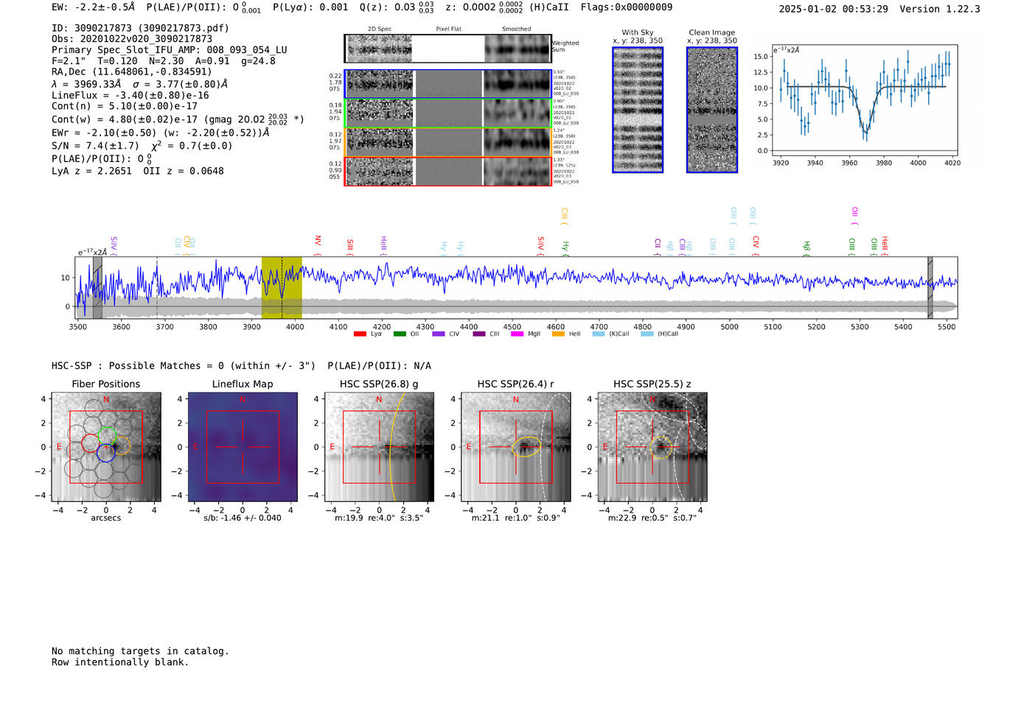Click the Obs: 20201022v020_3090217873 line
Screen dimensions: 1032x702
tap(132, 39)
